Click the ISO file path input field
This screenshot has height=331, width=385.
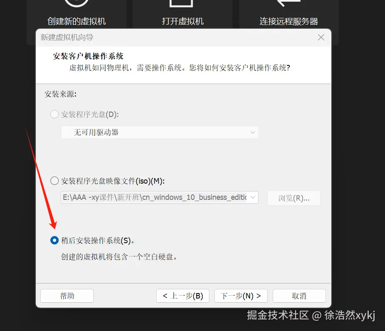coord(155,197)
